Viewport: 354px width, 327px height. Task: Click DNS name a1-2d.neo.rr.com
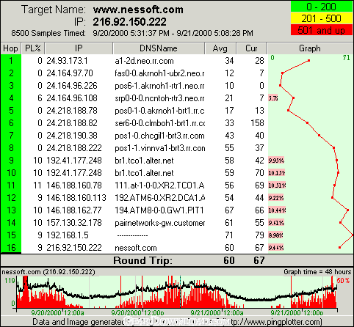tap(144, 61)
